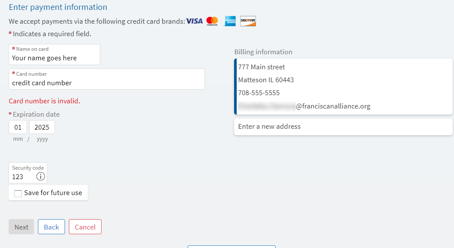Focus the Card number input field
This screenshot has height=248, width=454.
click(106, 83)
